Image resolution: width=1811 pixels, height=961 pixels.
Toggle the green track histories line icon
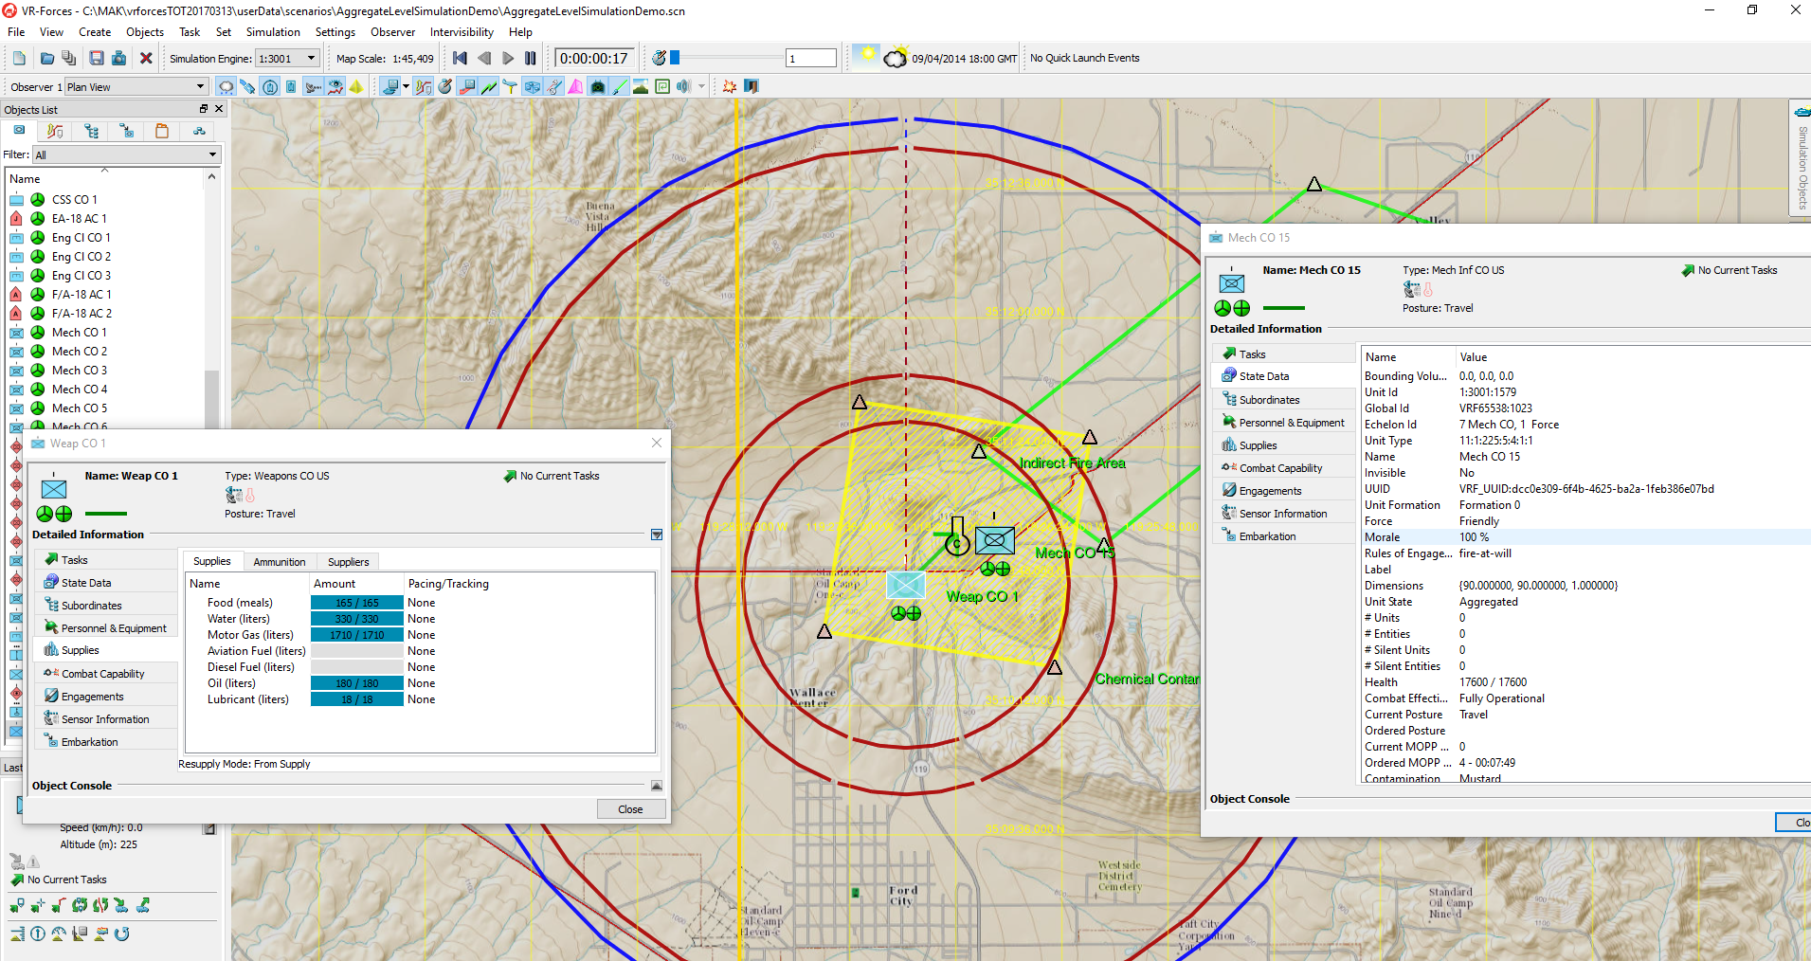pos(489,86)
